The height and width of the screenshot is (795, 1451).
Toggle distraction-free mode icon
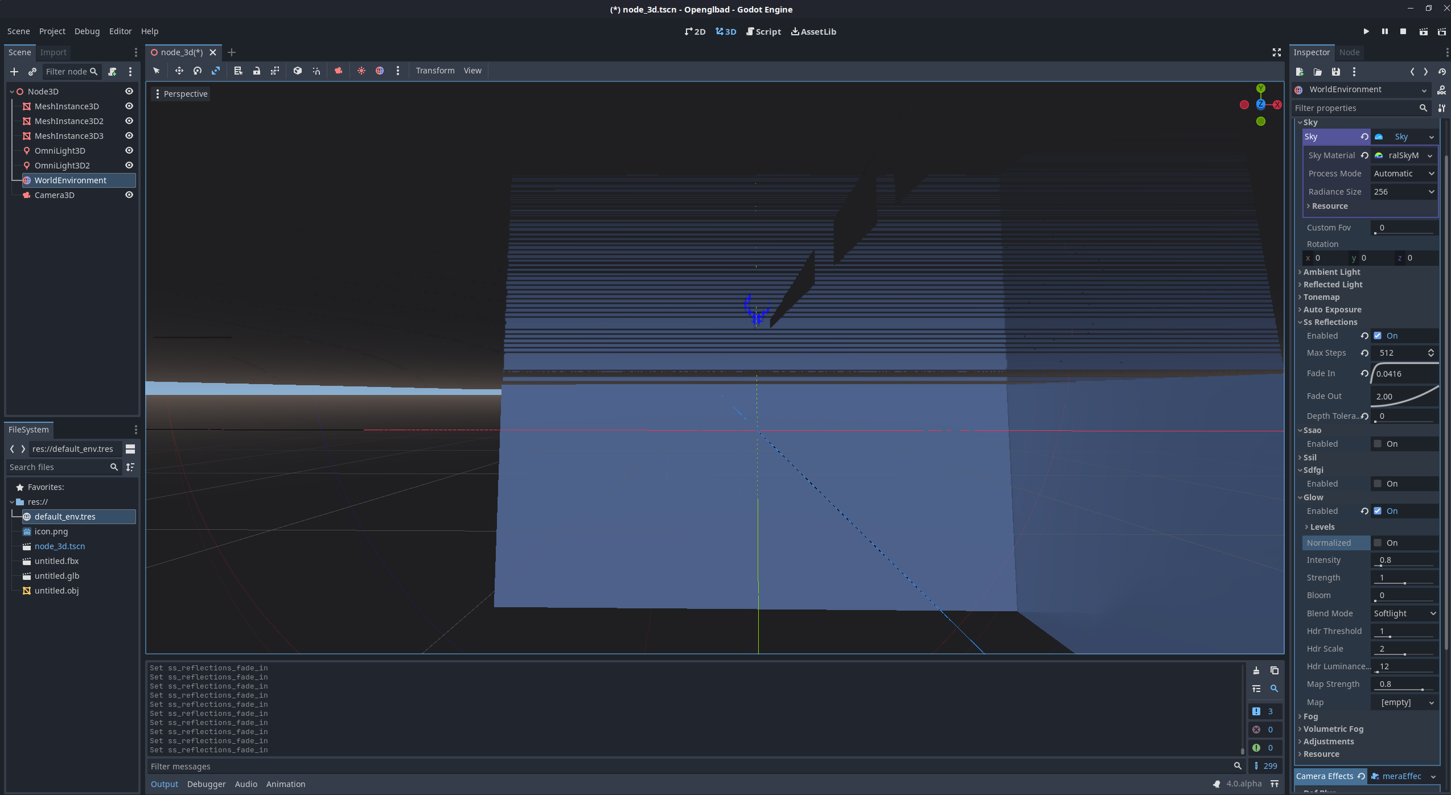(1277, 52)
